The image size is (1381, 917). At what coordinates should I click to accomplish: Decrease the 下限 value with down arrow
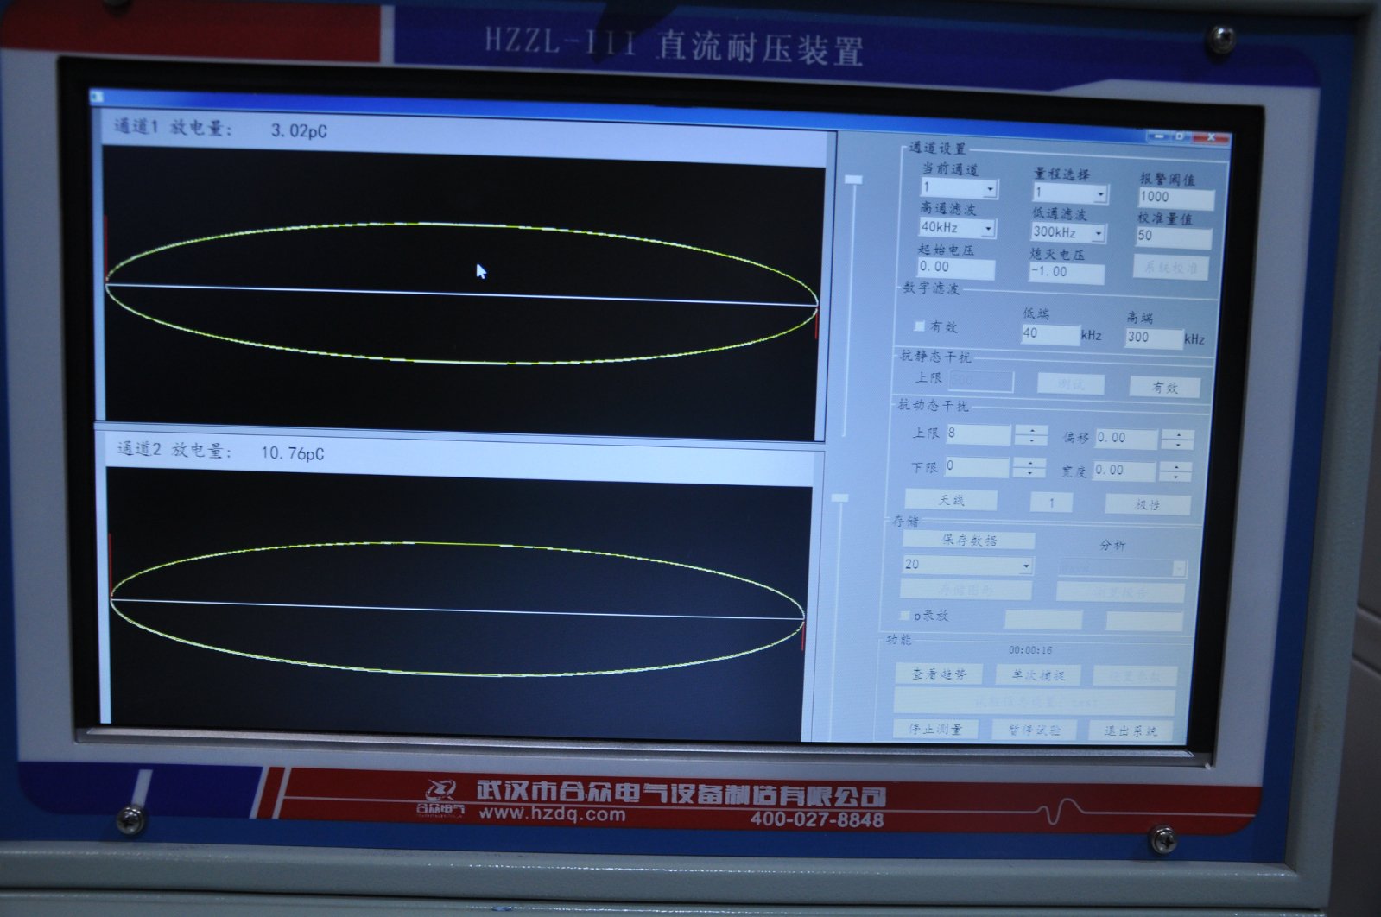1029,473
